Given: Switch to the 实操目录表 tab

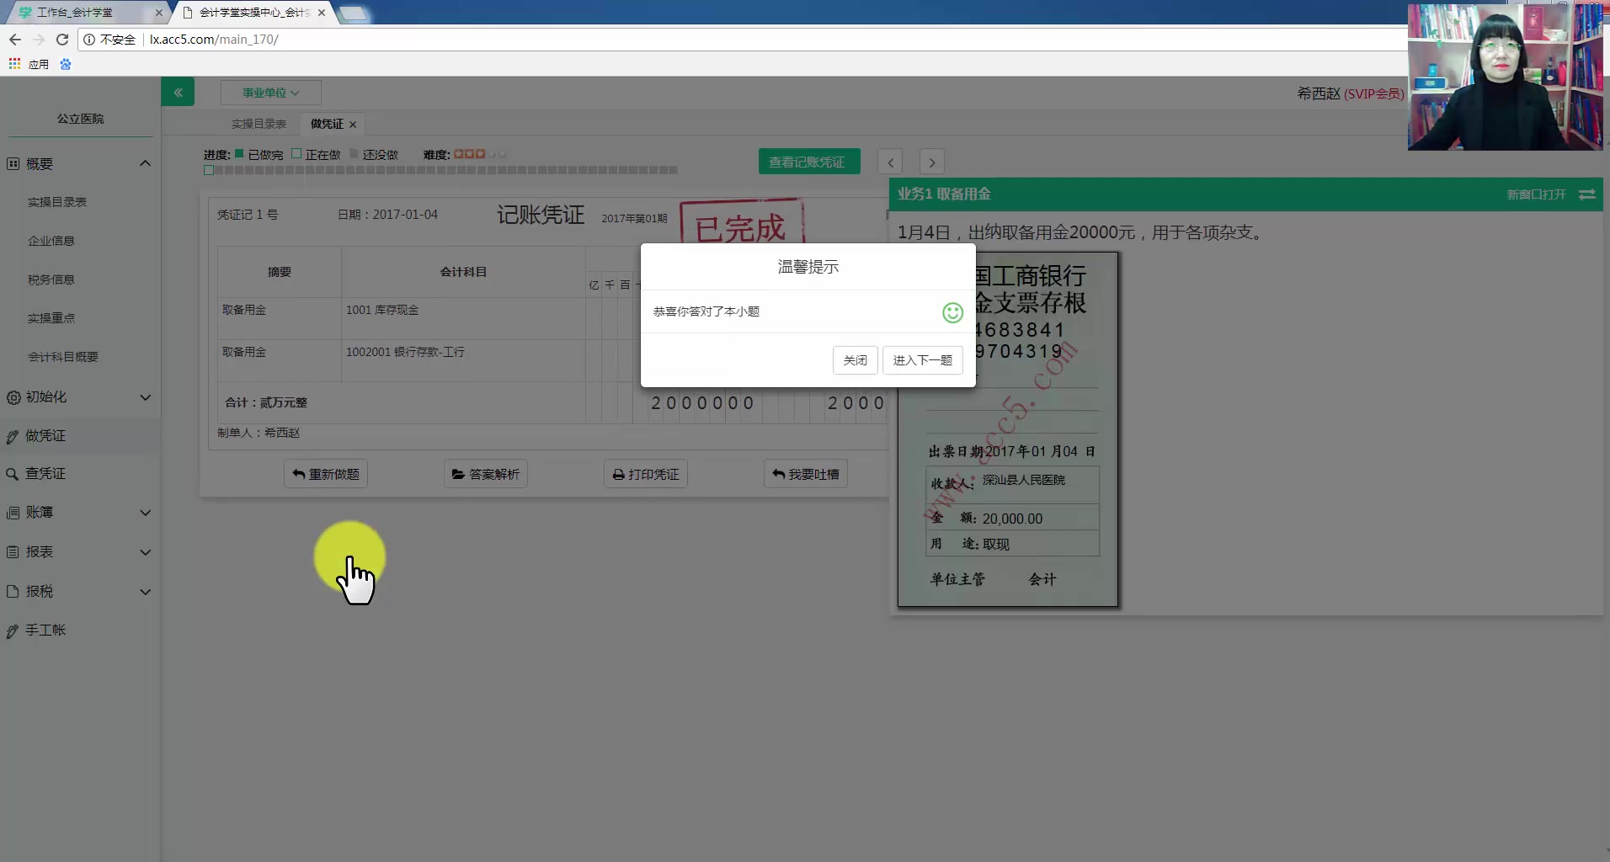Looking at the screenshot, I should tap(259, 123).
